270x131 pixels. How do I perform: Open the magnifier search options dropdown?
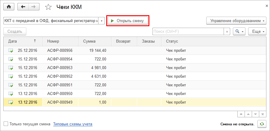[239, 31]
